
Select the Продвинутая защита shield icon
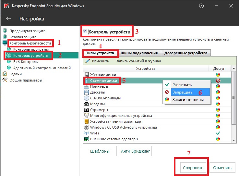click(5, 31)
